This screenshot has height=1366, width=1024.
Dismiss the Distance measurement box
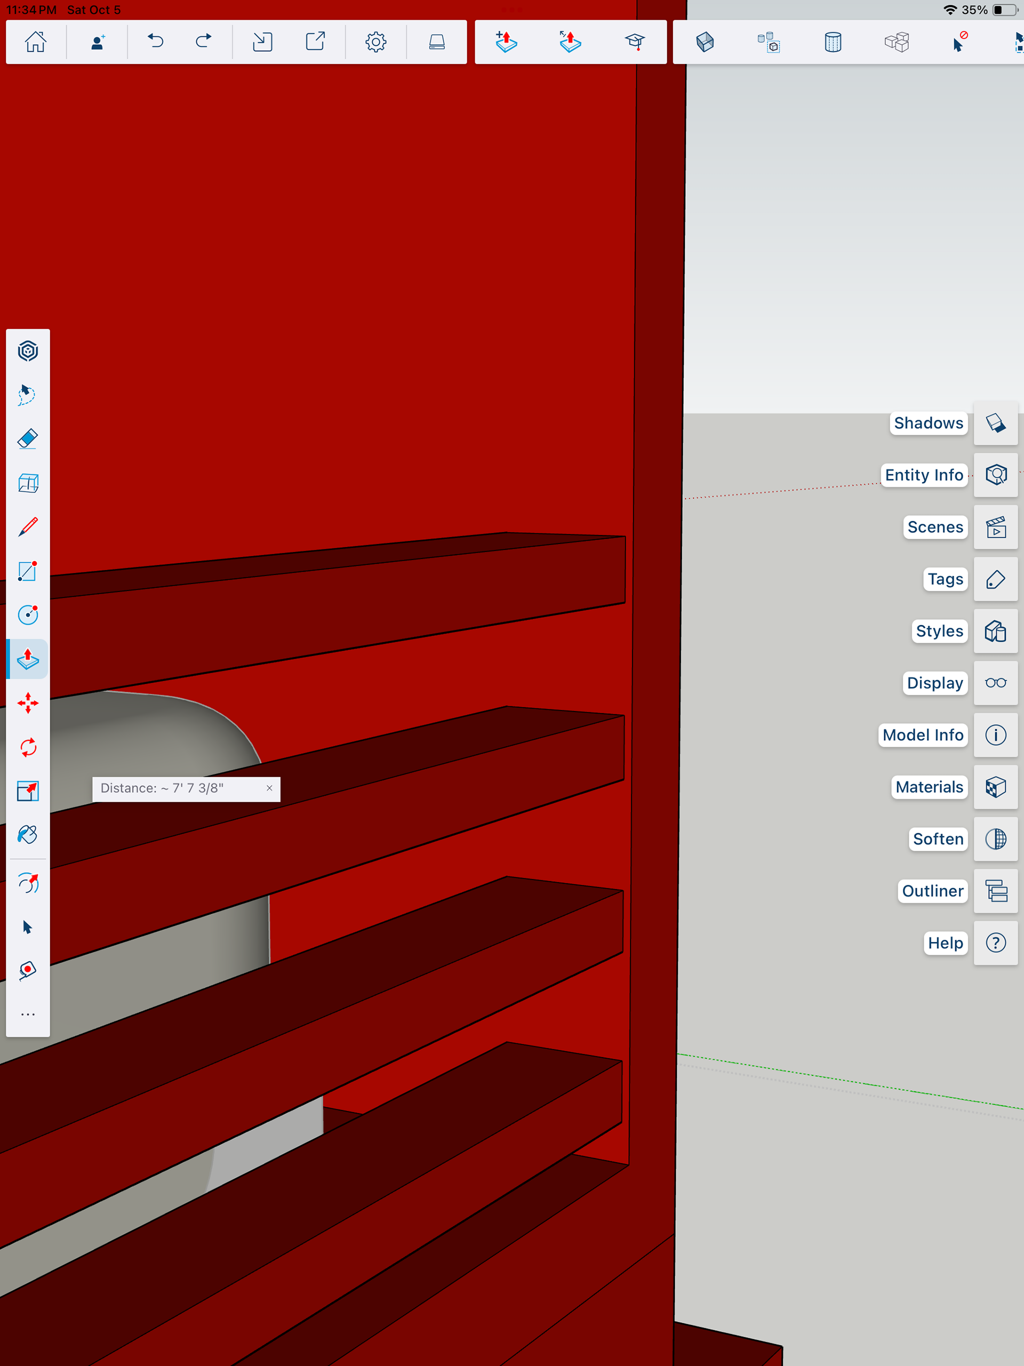point(269,788)
